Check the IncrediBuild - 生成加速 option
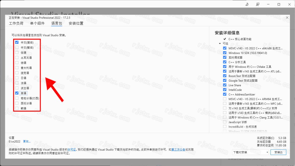295x166 pixels. tap(225, 127)
